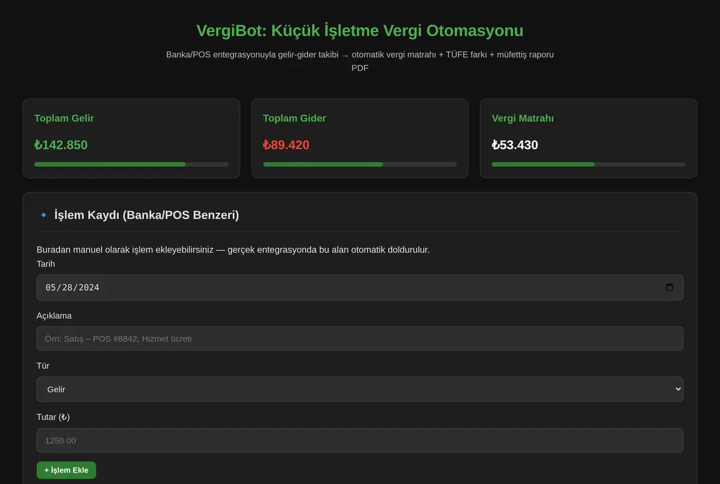Image resolution: width=720 pixels, height=484 pixels.
Task: Click the 'Buradan manuel olarak işlem' description text
Action: click(x=233, y=249)
